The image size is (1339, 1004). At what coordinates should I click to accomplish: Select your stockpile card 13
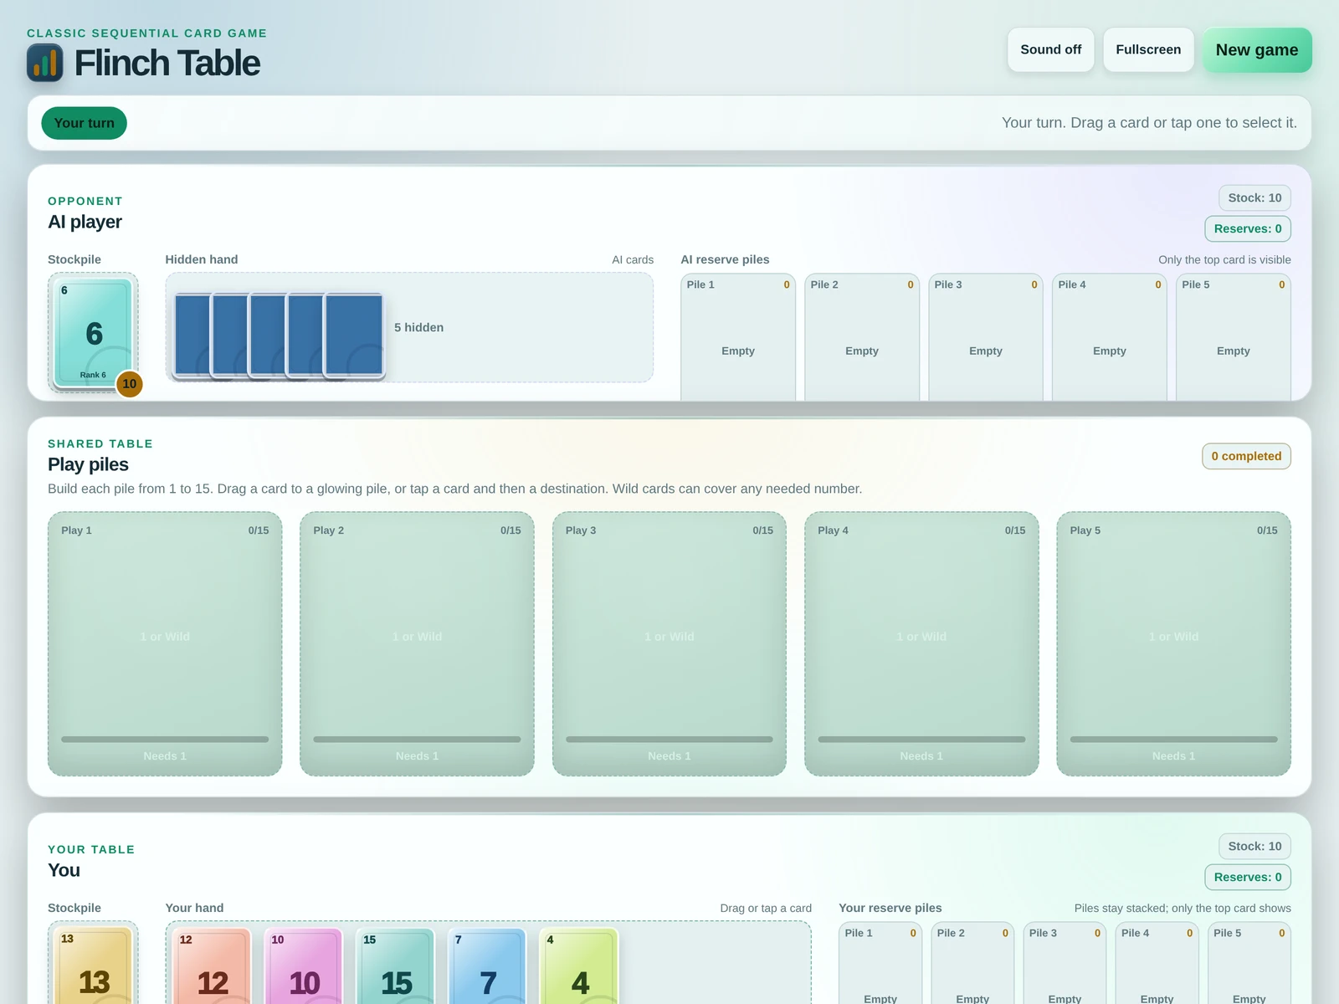94,966
